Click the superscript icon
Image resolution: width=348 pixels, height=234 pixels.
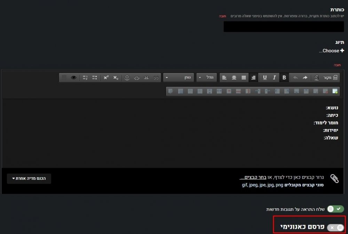click(106, 78)
